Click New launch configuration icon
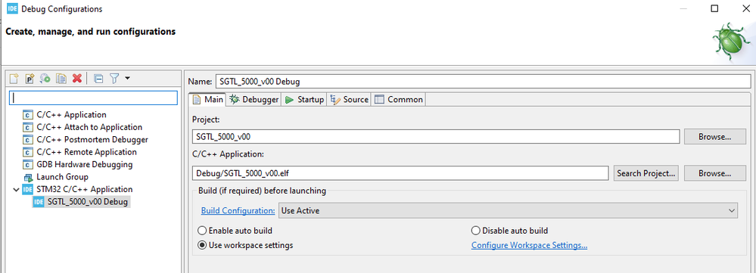The height and width of the screenshot is (273, 756). point(14,79)
